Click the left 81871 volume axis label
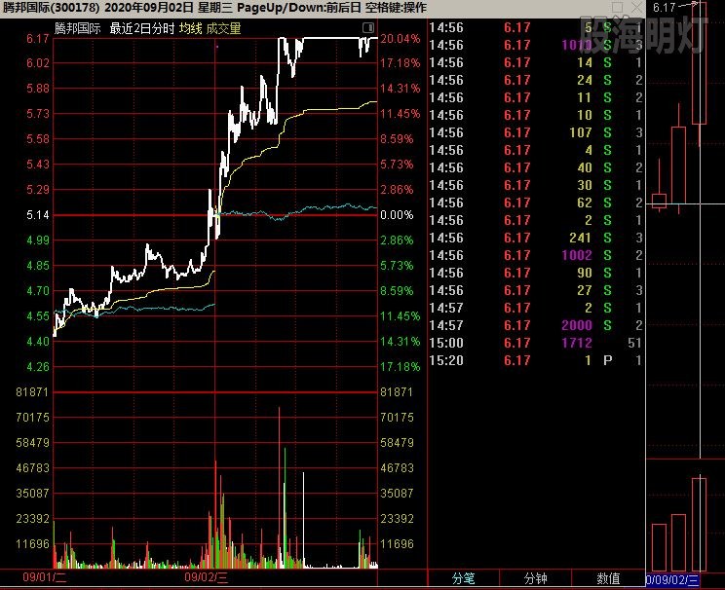Viewport: 725px width, 590px height. coord(32,392)
